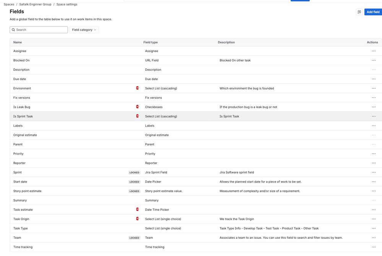
Task: Click 'Date Picker' field type cell
Action: [153, 182]
